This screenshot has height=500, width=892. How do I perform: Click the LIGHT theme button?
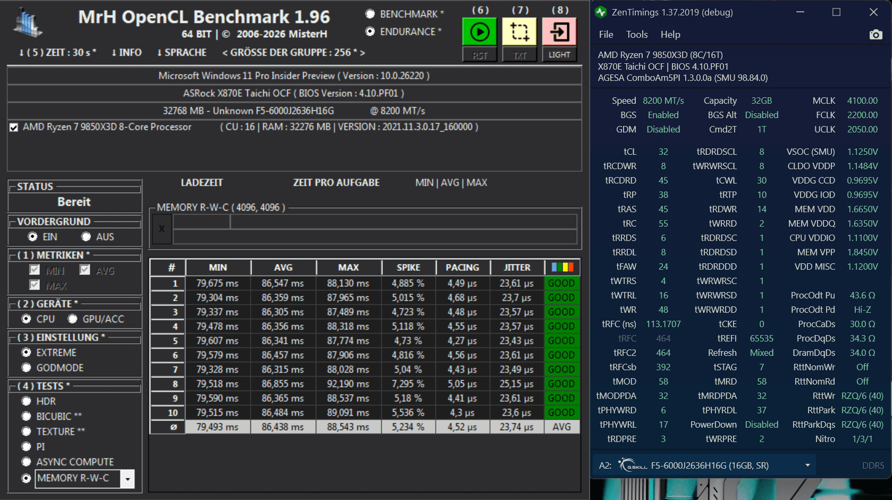pos(559,55)
